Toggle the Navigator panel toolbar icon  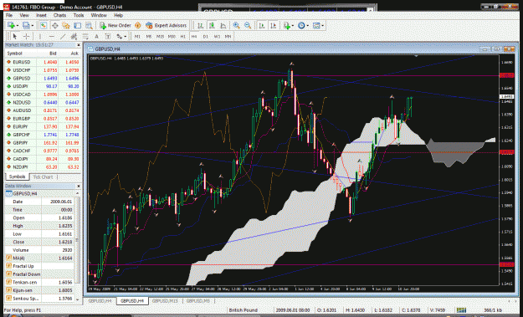66,25
